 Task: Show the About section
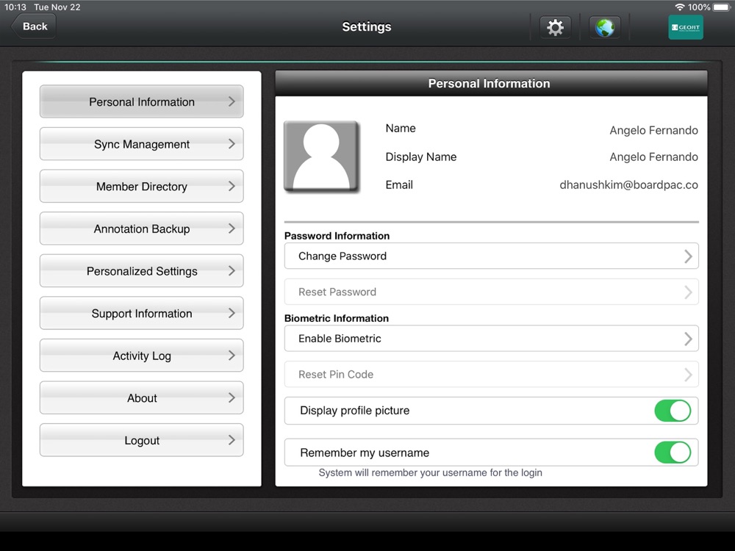pos(142,397)
